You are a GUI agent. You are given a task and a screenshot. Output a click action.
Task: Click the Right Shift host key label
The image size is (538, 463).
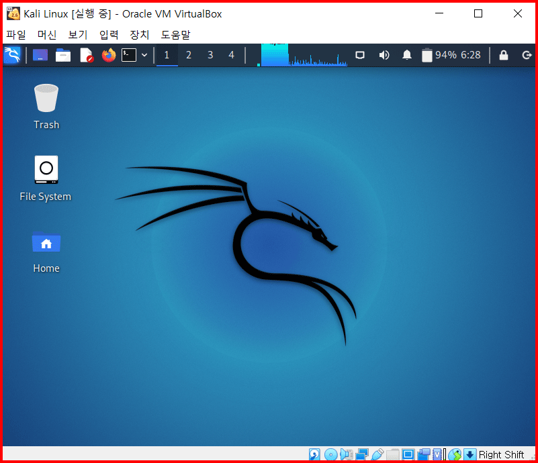point(501,455)
